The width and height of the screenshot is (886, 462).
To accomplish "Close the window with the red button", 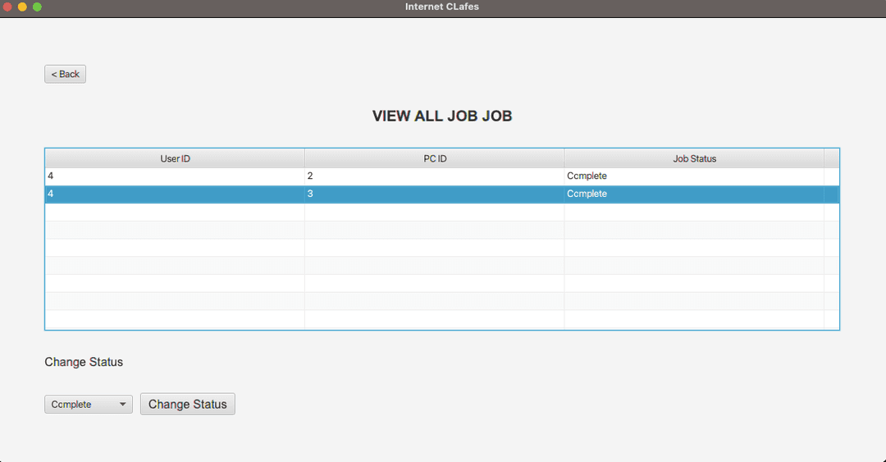I will pos(8,7).
